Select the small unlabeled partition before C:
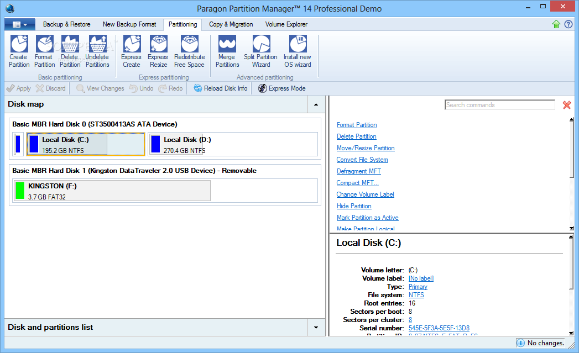This screenshot has width=579, height=353. [18, 145]
